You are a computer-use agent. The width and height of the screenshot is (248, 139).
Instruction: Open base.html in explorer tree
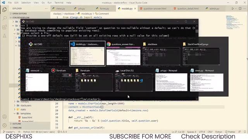tap(27, 117)
